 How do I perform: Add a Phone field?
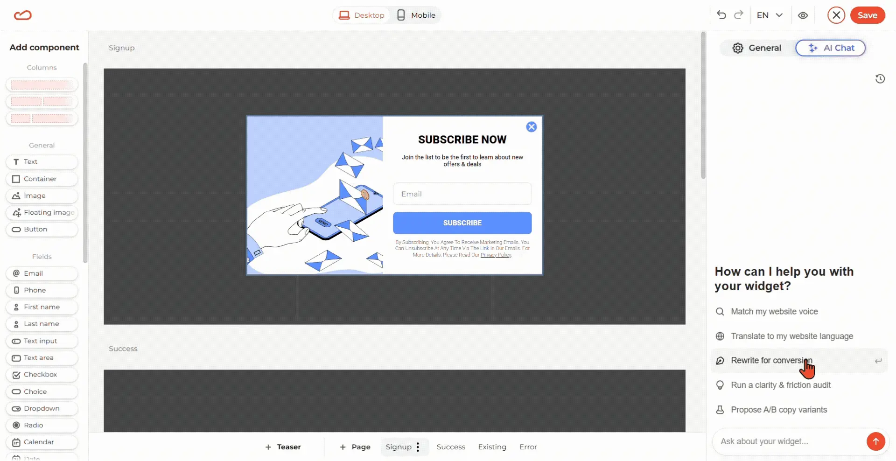click(x=42, y=290)
